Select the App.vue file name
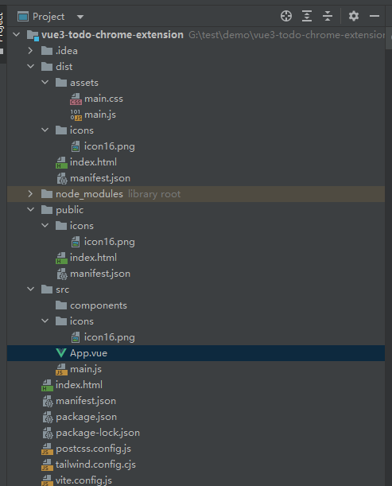The image size is (392, 486). (88, 353)
